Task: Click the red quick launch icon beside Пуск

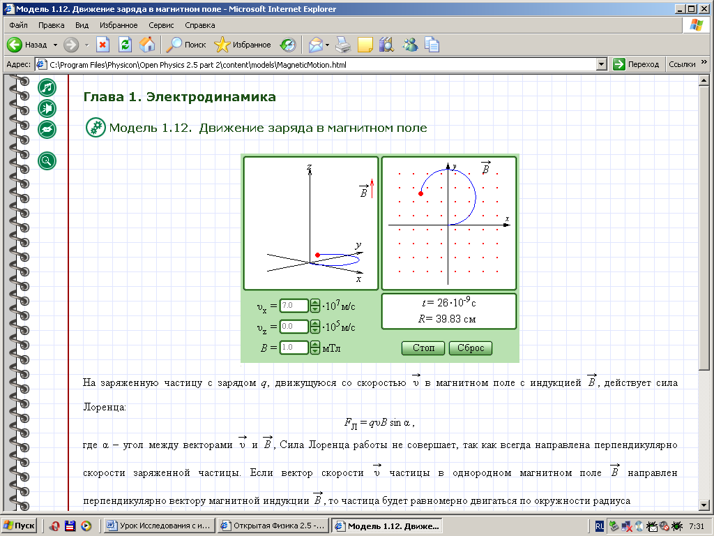Action: (x=54, y=526)
